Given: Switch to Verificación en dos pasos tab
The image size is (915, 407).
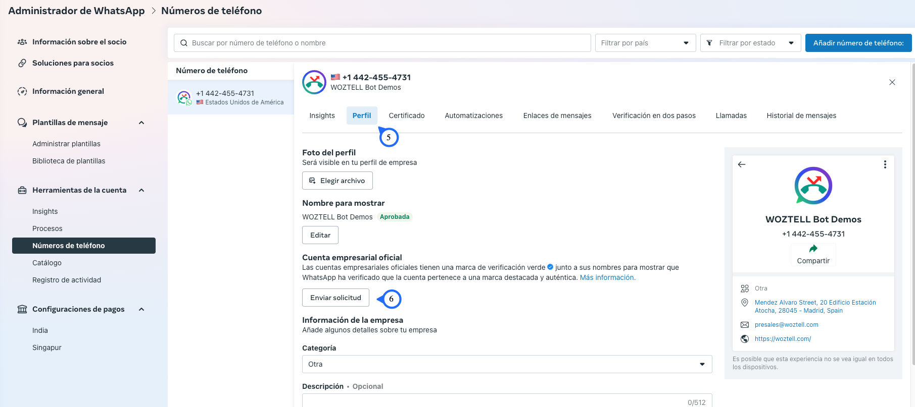Looking at the screenshot, I should tap(654, 115).
